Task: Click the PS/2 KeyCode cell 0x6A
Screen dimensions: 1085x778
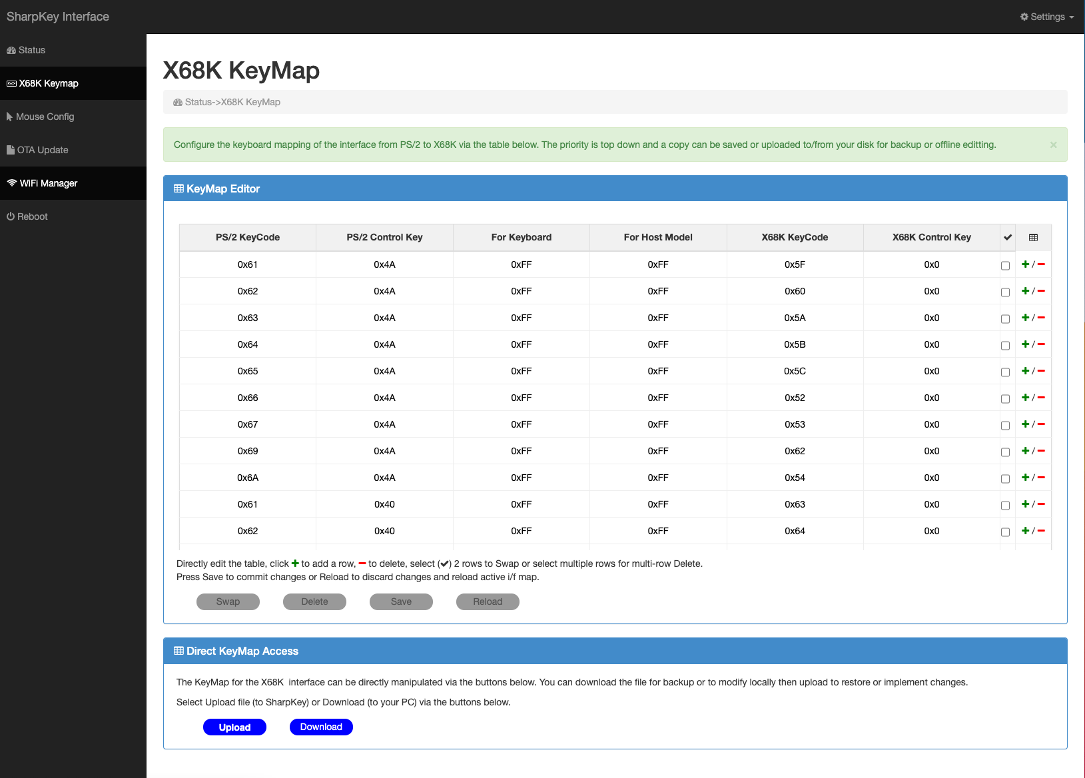Action: coord(248,478)
